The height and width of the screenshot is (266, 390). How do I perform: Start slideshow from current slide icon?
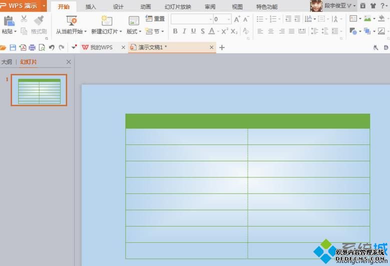click(x=72, y=20)
